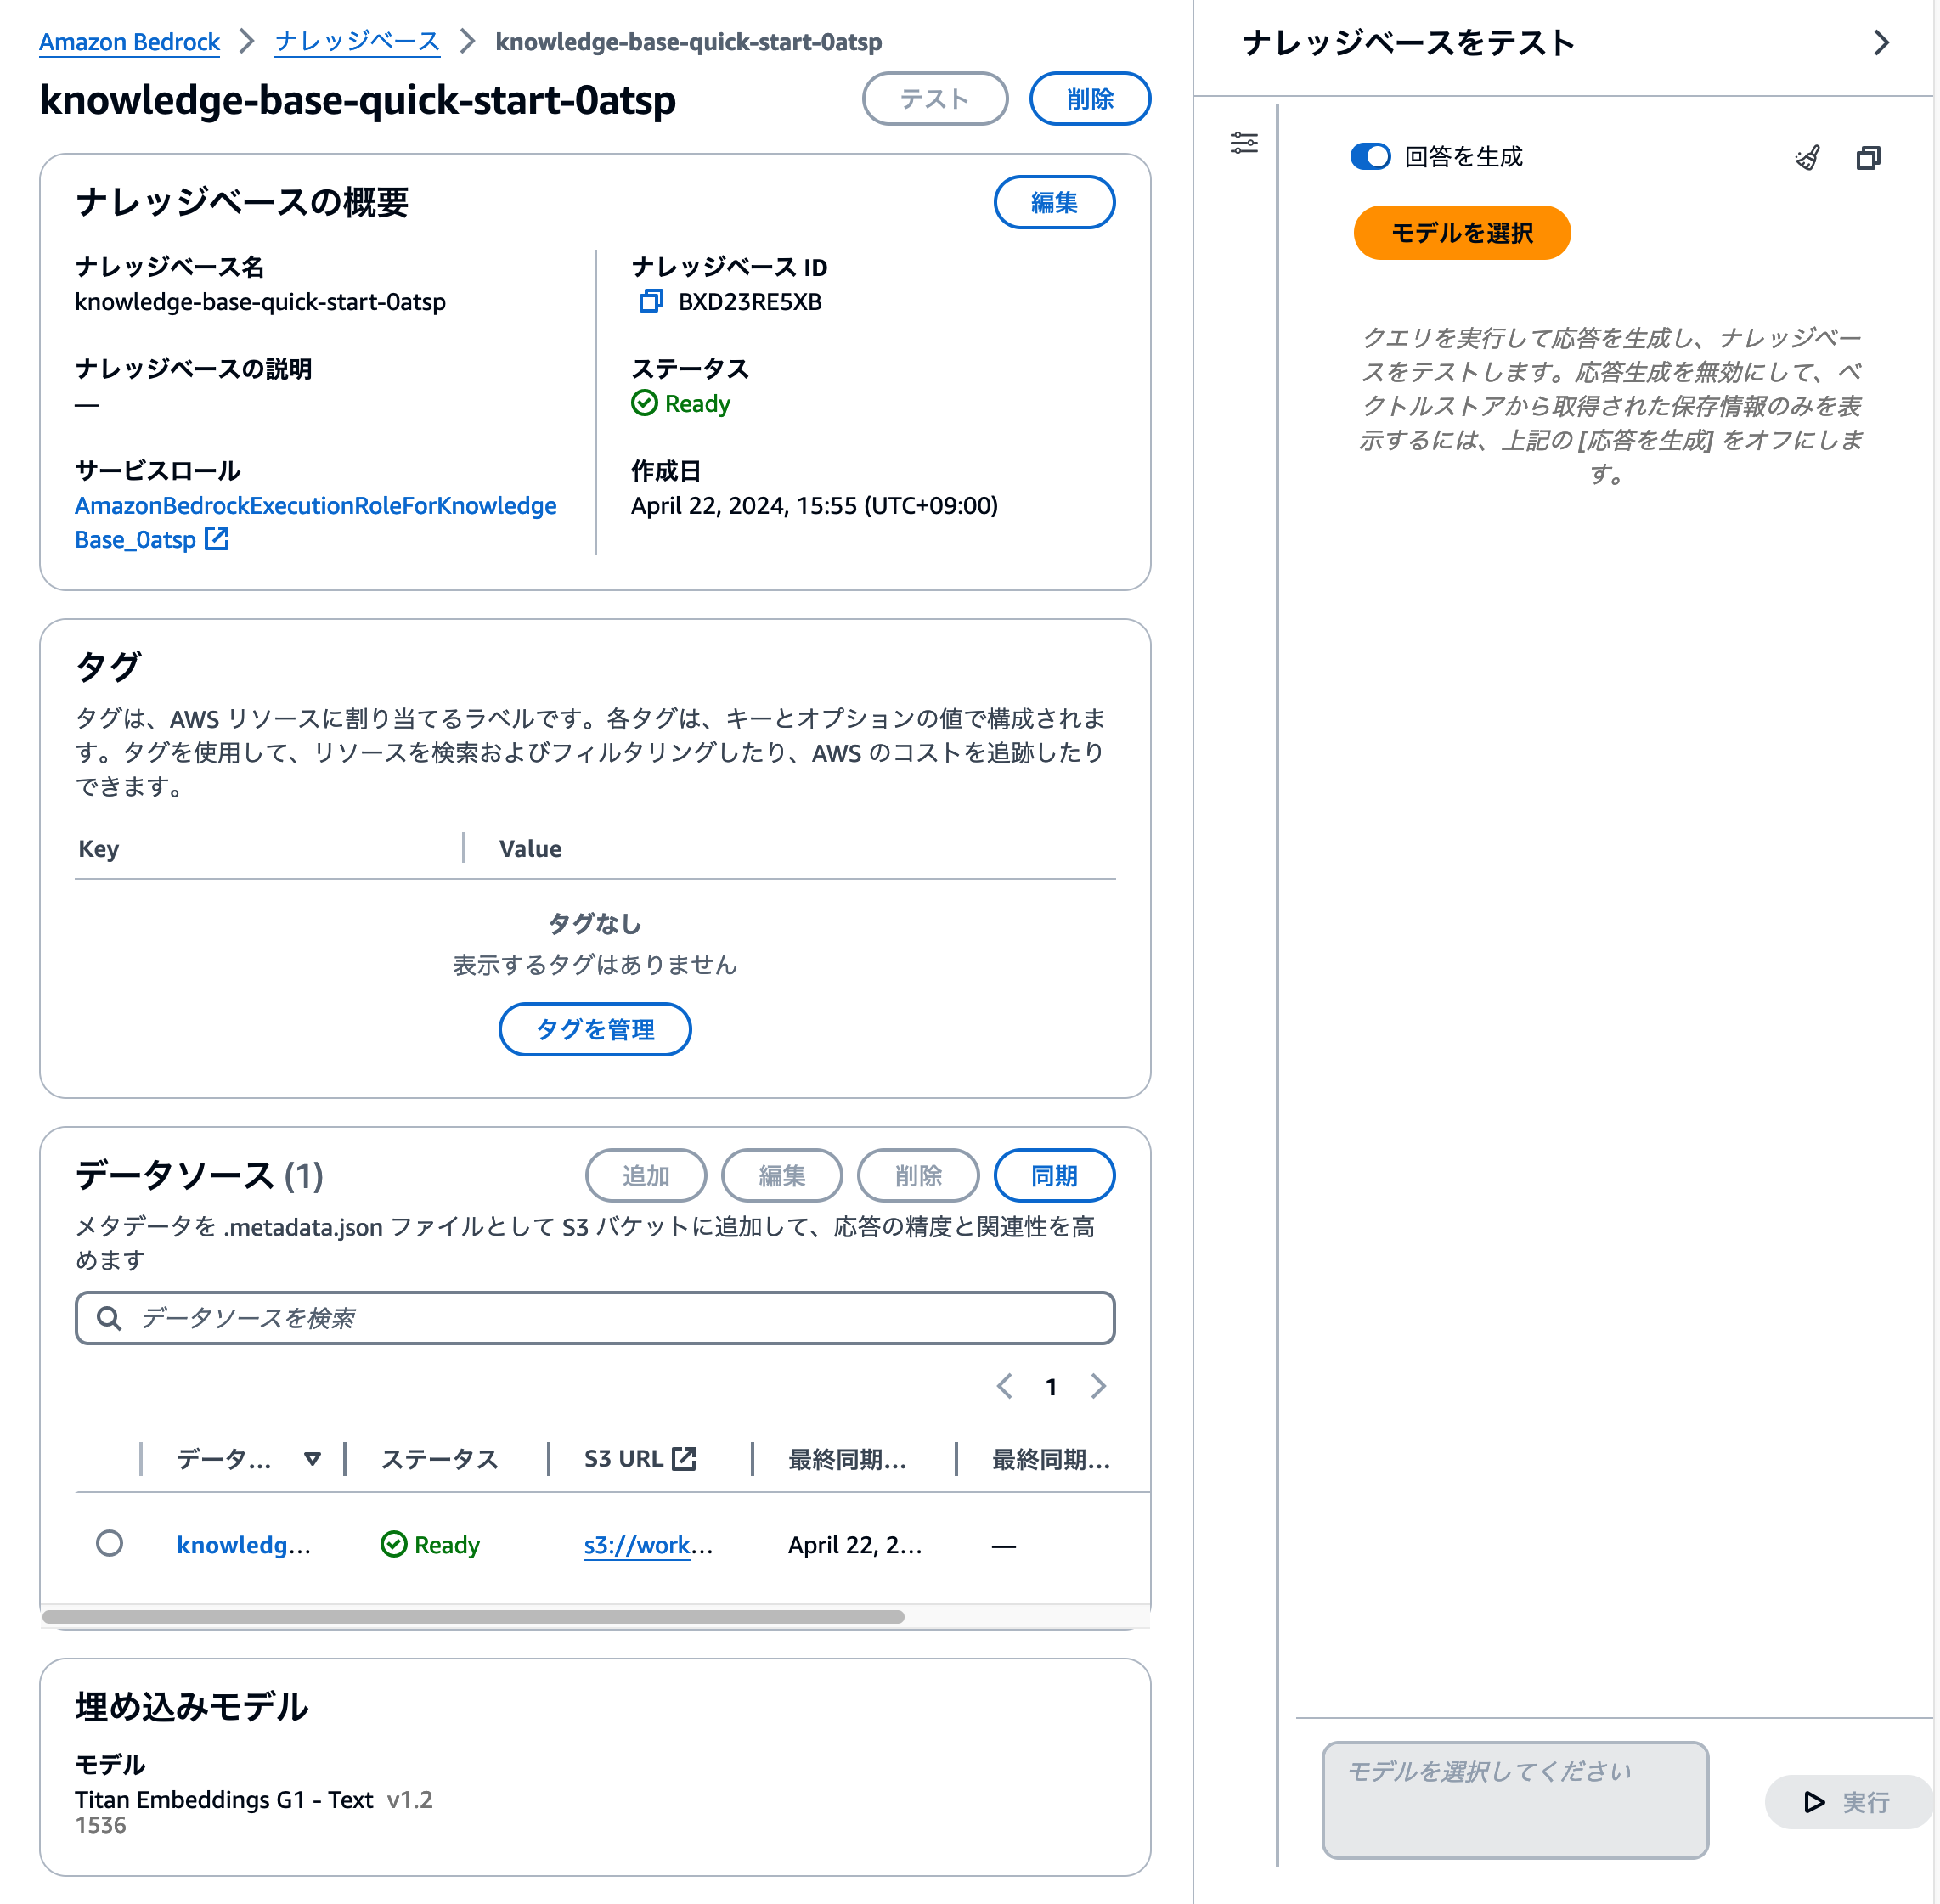
Task: Click the 同期 sync button
Action: point(1053,1175)
